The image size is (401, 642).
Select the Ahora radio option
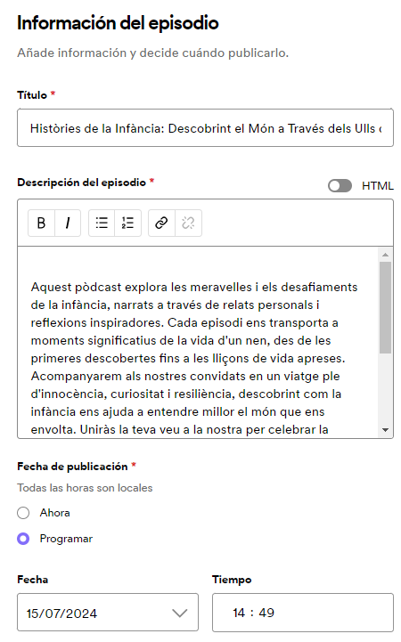[23, 513]
